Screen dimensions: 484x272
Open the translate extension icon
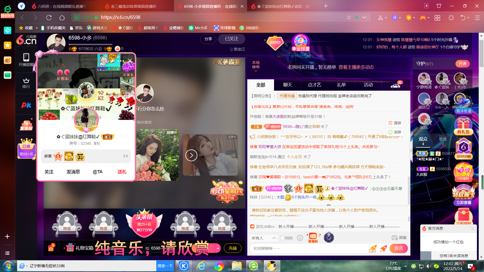[x=395, y=18]
